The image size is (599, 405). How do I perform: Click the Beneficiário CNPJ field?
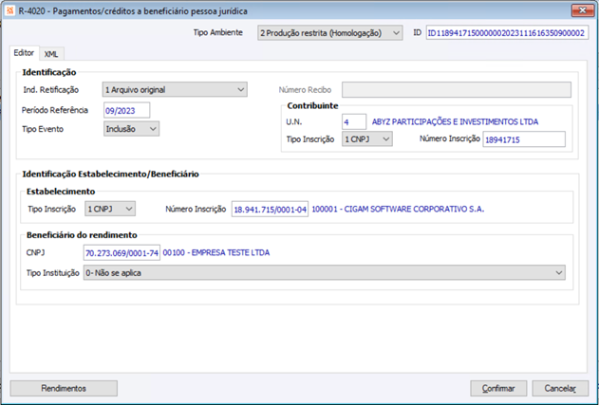pos(122,252)
